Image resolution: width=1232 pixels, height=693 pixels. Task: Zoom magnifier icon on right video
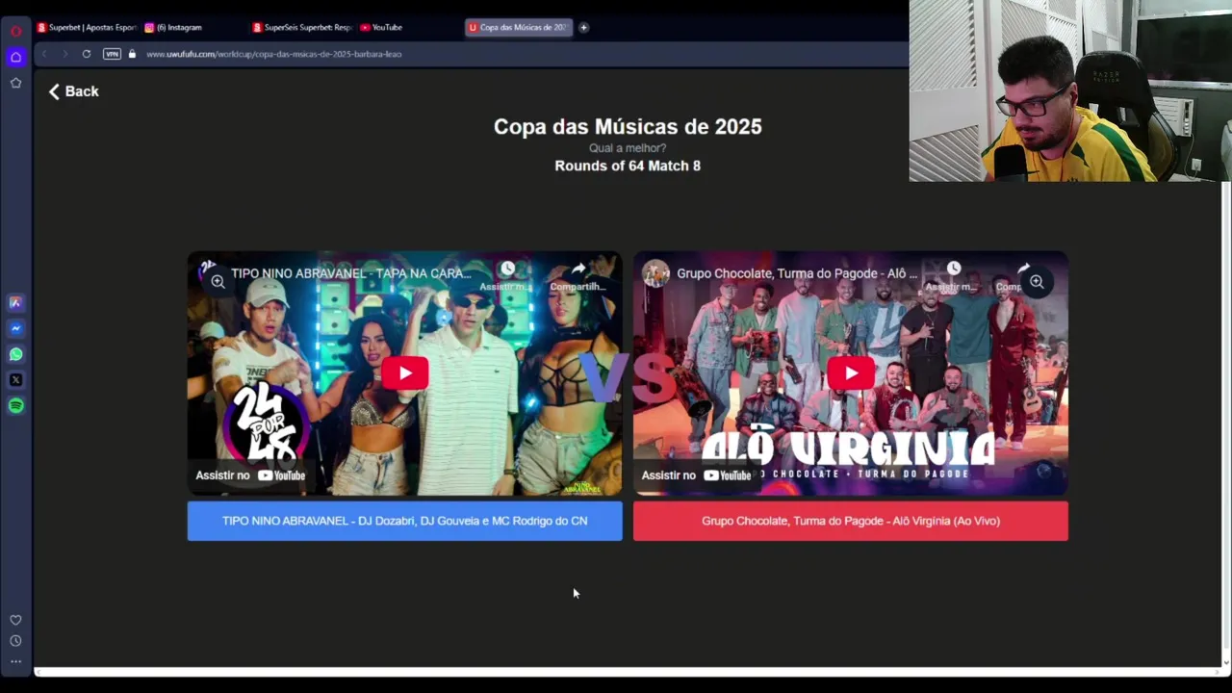click(x=1037, y=282)
